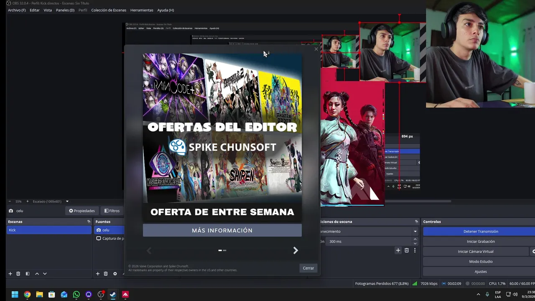Remove transition with trash icon
Image resolution: width=535 pixels, height=301 pixels.
(x=407, y=250)
